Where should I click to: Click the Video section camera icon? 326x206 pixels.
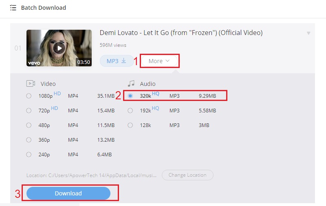point(31,83)
